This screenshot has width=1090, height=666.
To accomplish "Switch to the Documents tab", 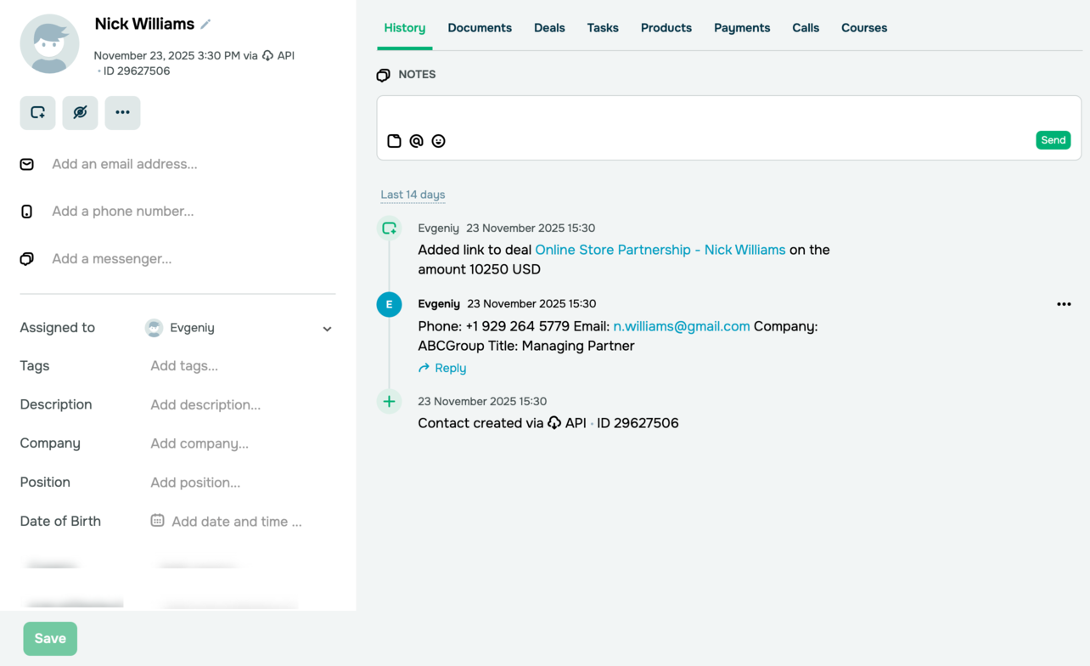I will point(480,28).
